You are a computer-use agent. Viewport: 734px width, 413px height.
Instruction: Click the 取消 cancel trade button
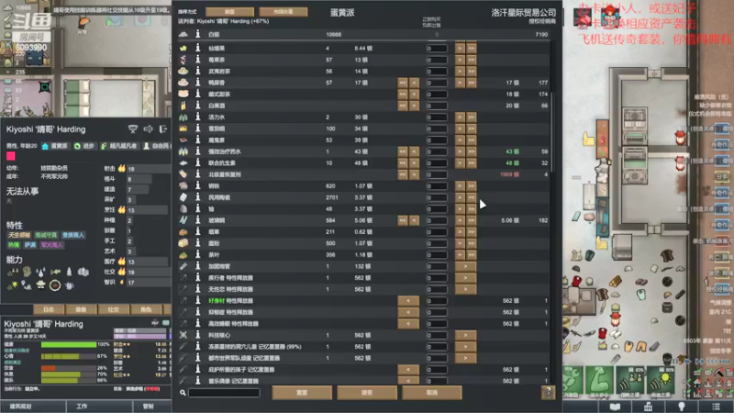(x=432, y=393)
